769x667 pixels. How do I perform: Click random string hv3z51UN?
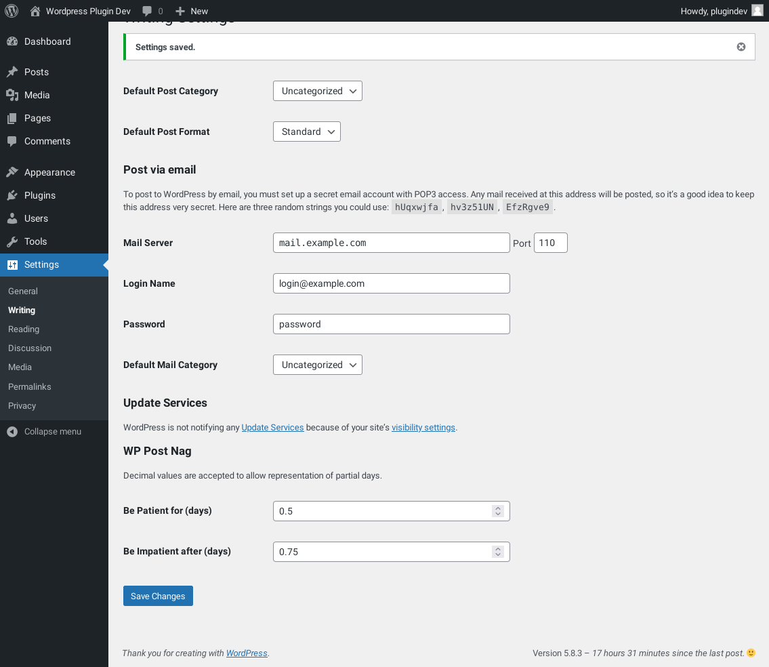coord(472,207)
